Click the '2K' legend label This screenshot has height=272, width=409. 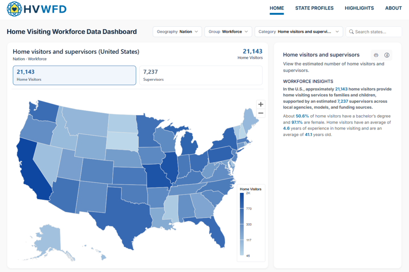248,193
